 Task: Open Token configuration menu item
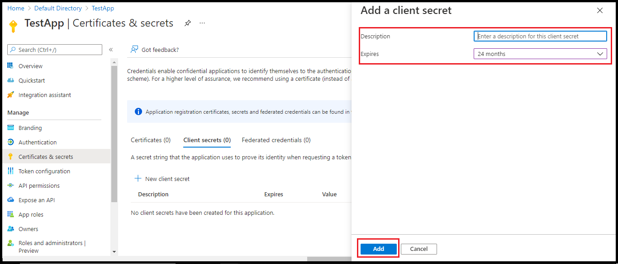pos(44,171)
